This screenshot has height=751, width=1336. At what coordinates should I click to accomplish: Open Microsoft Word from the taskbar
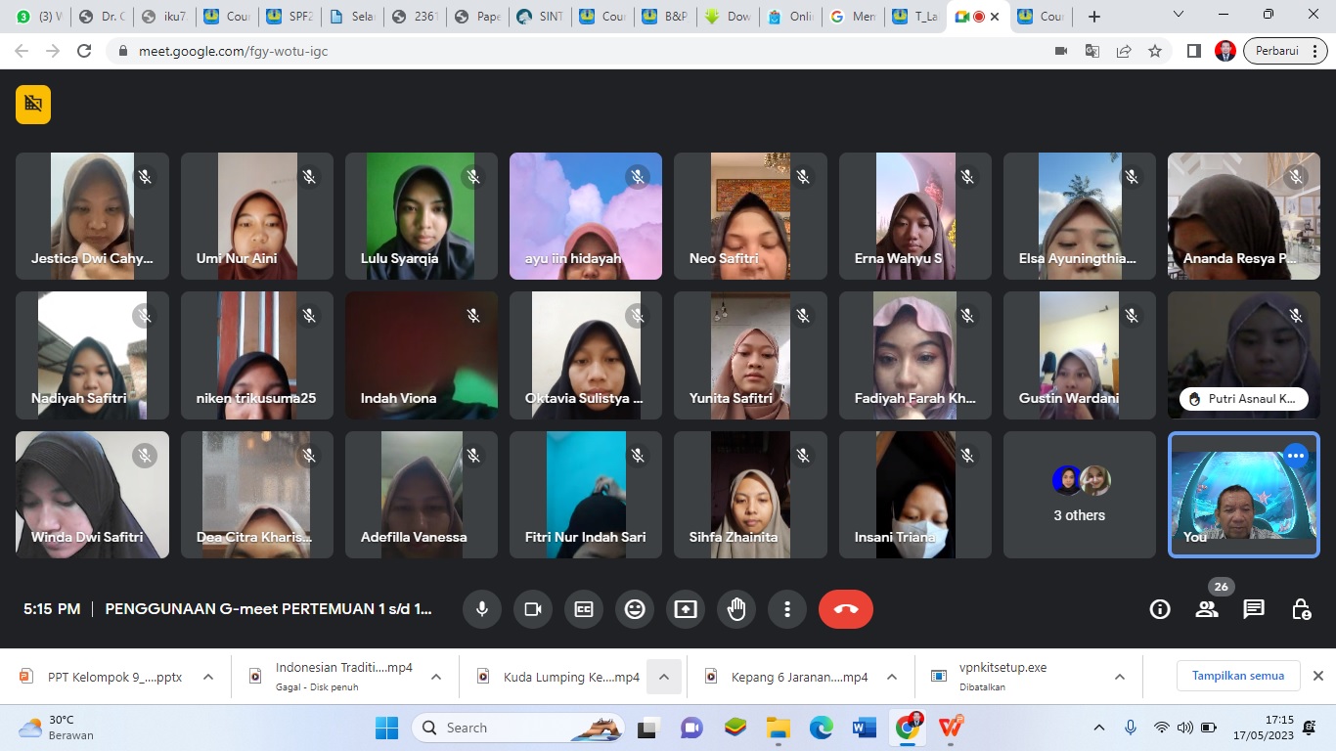click(x=865, y=728)
